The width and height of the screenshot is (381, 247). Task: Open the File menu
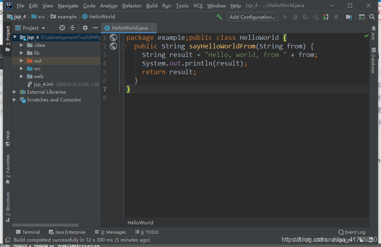pyautogui.click(x=20, y=5)
